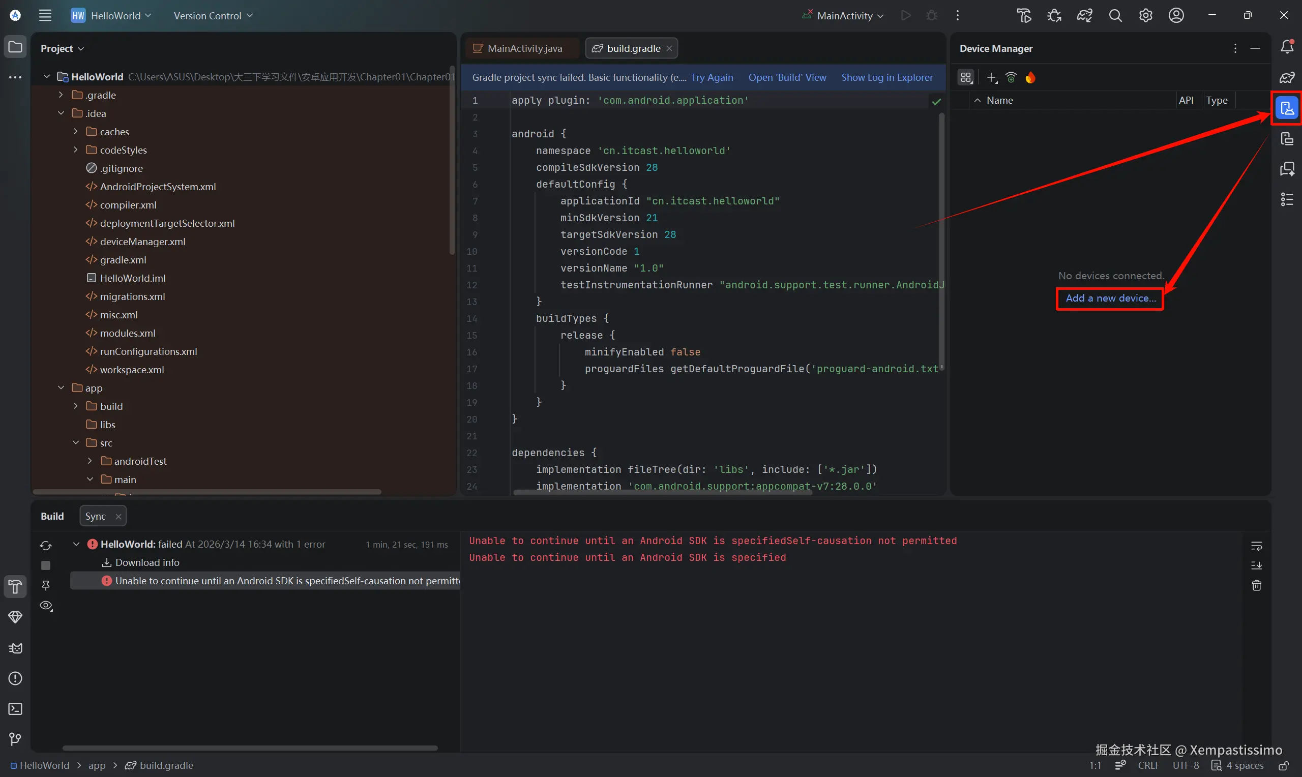The image size is (1302, 777).
Task: Open the Notifications bell icon
Action: [1287, 47]
